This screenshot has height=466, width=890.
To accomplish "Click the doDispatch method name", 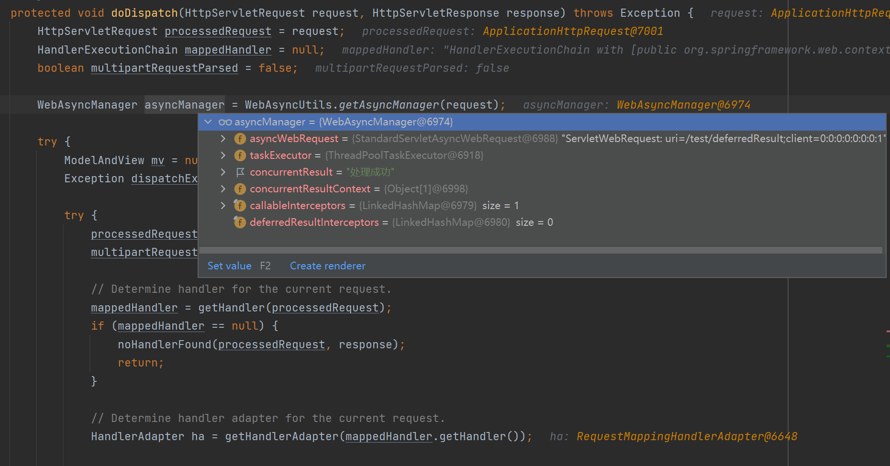I will (145, 13).
